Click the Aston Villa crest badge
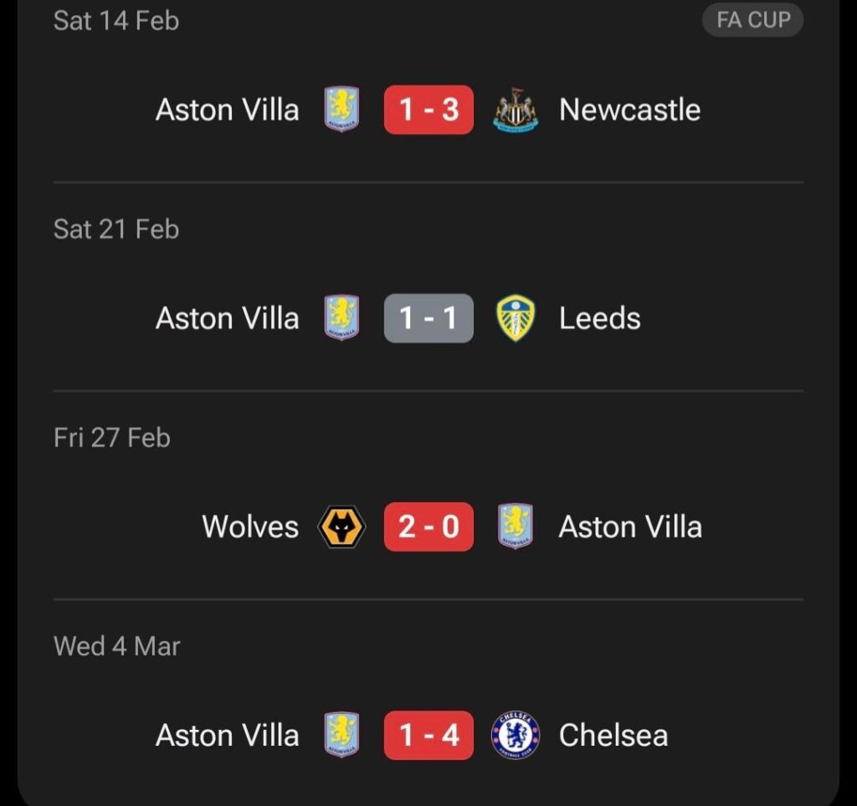The image size is (857, 806). [341, 110]
